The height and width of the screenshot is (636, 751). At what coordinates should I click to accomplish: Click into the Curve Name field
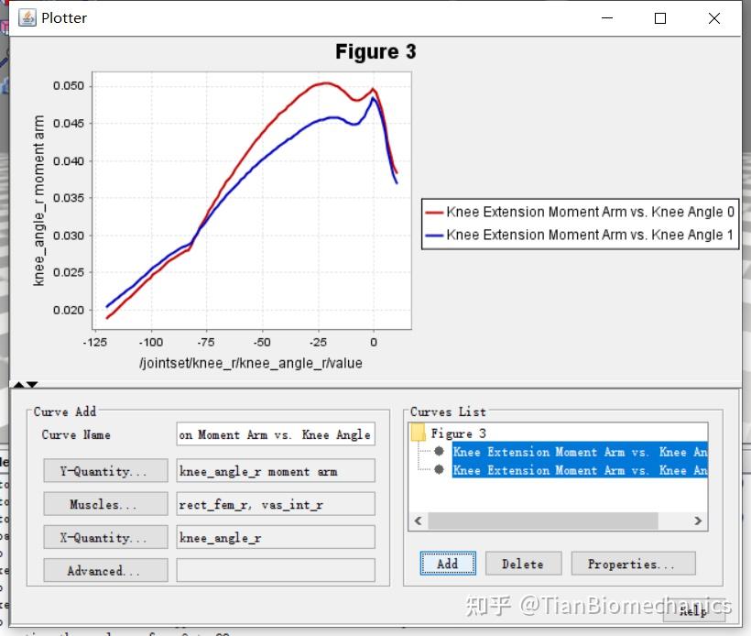tap(276, 434)
